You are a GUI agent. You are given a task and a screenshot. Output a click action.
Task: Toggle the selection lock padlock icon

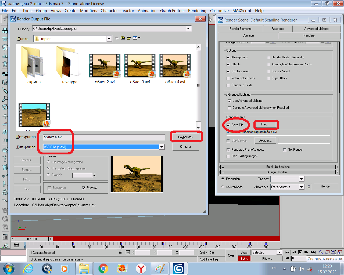120,252
